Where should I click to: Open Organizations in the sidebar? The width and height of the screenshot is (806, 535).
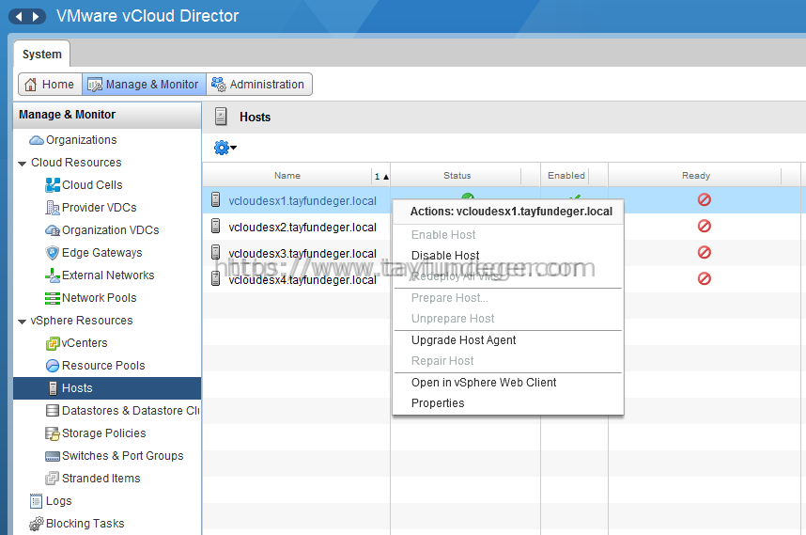coord(81,140)
